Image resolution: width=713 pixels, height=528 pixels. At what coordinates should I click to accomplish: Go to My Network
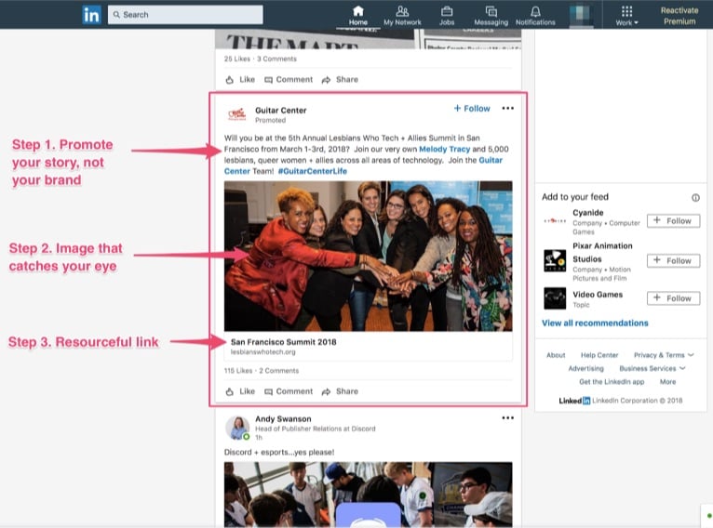pyautogui.click(x=402, y=16)
